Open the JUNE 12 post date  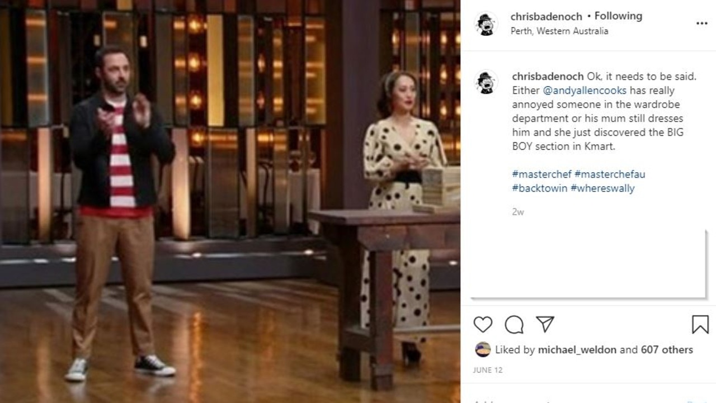click(x=487, y=370)
